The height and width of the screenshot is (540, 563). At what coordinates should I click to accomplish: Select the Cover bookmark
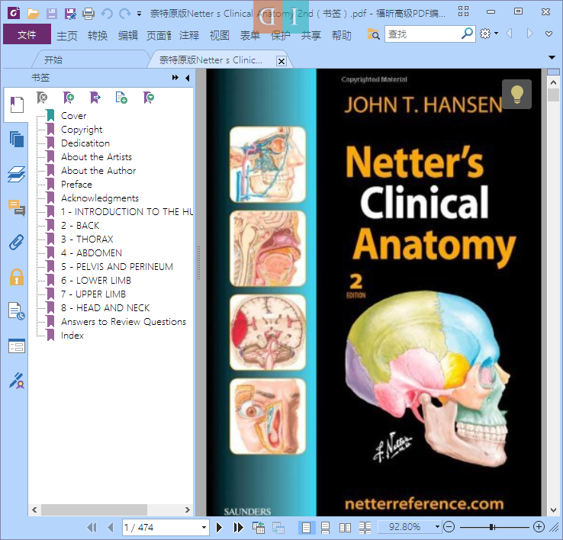73,116
